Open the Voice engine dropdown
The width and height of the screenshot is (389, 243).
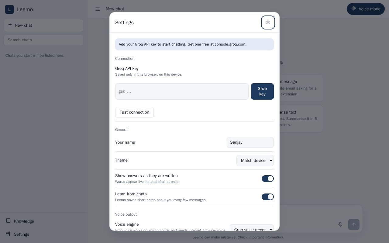(252, 228)
